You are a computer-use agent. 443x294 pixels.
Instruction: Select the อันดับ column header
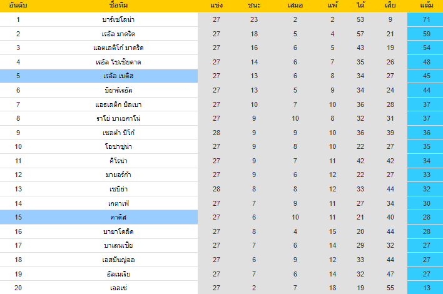coord(18,6)
